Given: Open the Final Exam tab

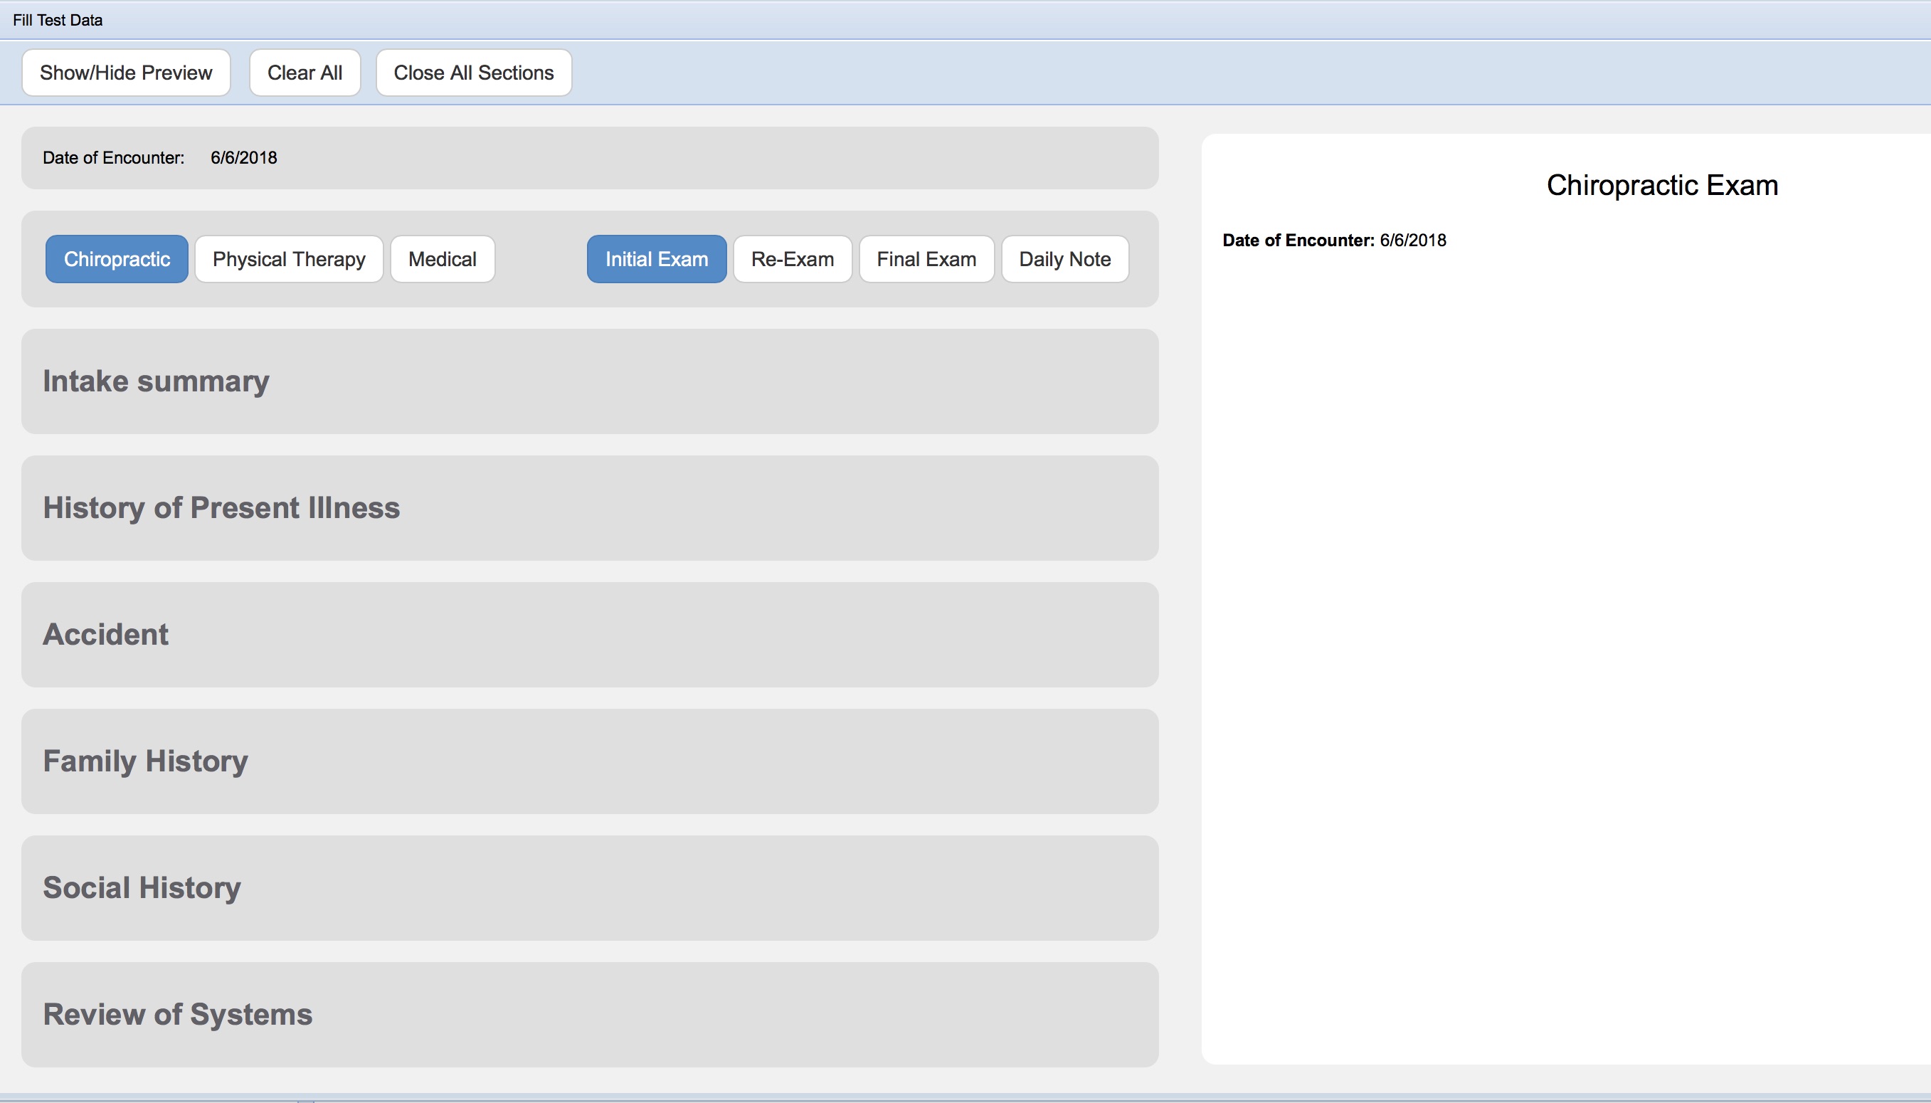Looking at the screenshot, I should 926,259.
